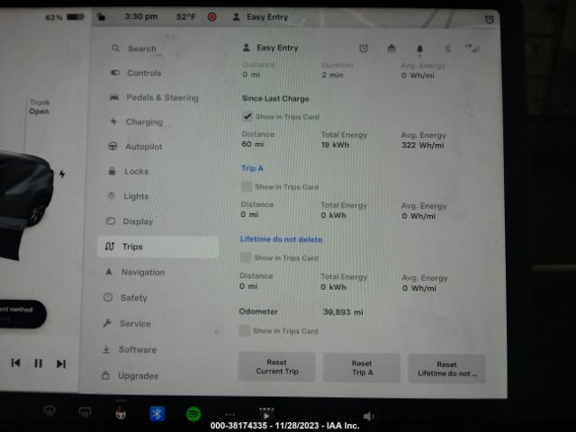Open the all apps three-dot launcher
This screenshot has height=432, width=576.
pos(230,415)
